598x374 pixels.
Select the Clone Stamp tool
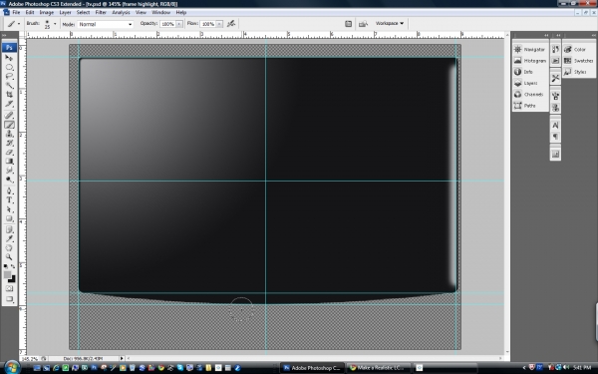coord(9,134)
